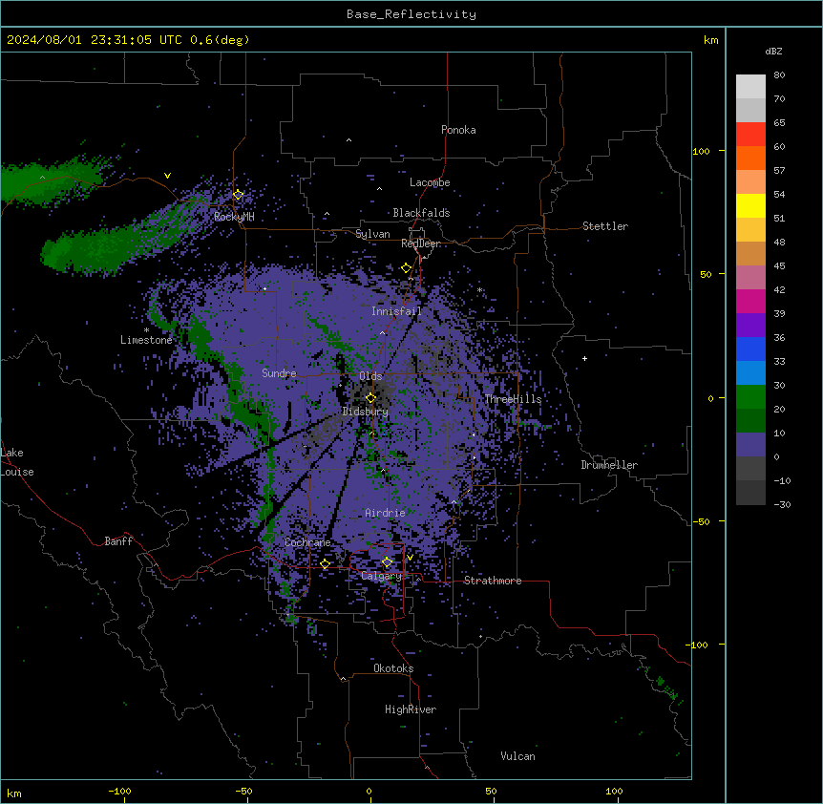The height and width of the screenshot is (804, 823).
Task: Pick the bright yellow swatch in the dBZ legend
Action: 750,205
